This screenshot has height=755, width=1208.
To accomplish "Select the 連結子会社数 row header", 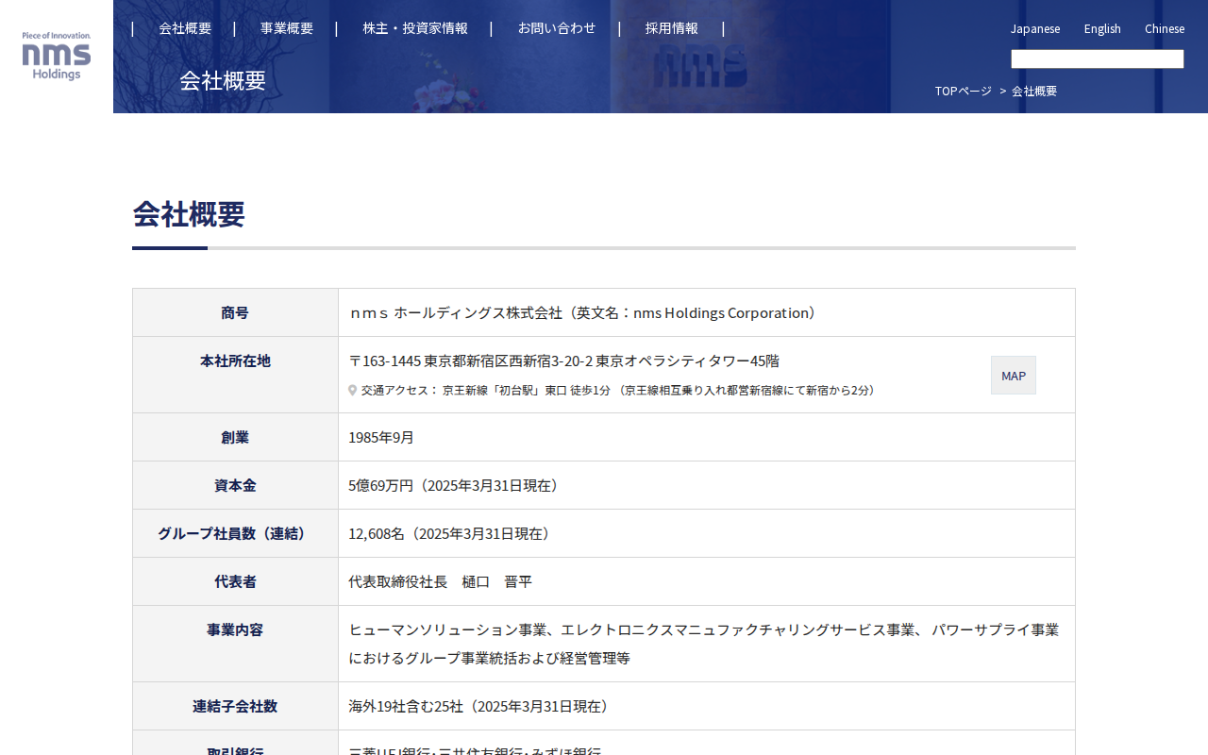I will pyautogui.click(x=235, y=706).
